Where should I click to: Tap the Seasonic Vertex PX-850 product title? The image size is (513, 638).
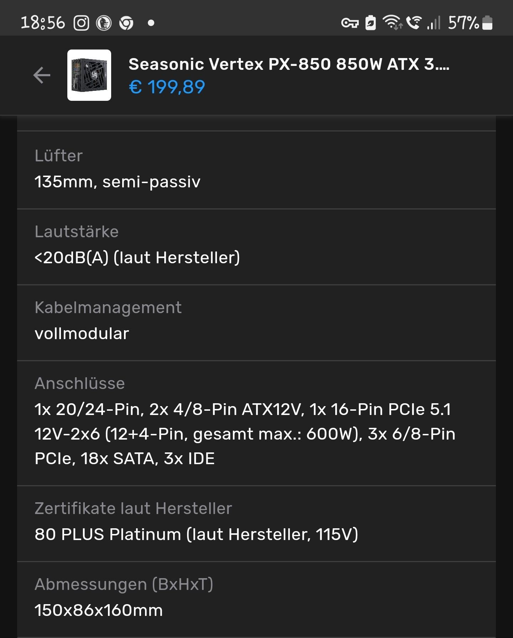tap(289, 64)
